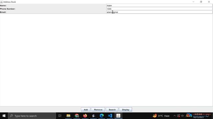This screenshot has height=119, width=213.
Task: Open the taskbar clock and date
Action: [198, 116]
